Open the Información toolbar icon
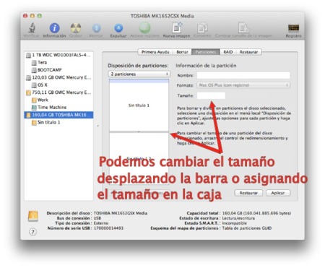325x268 pixels. point(55,28)
